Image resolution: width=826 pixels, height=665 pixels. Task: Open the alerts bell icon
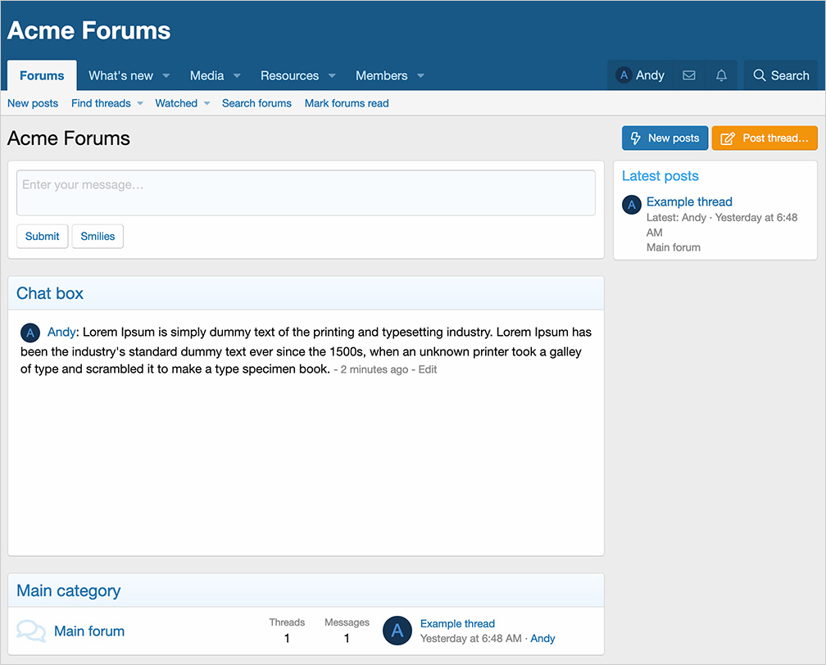pyautogui.click(x=721, y=75)
